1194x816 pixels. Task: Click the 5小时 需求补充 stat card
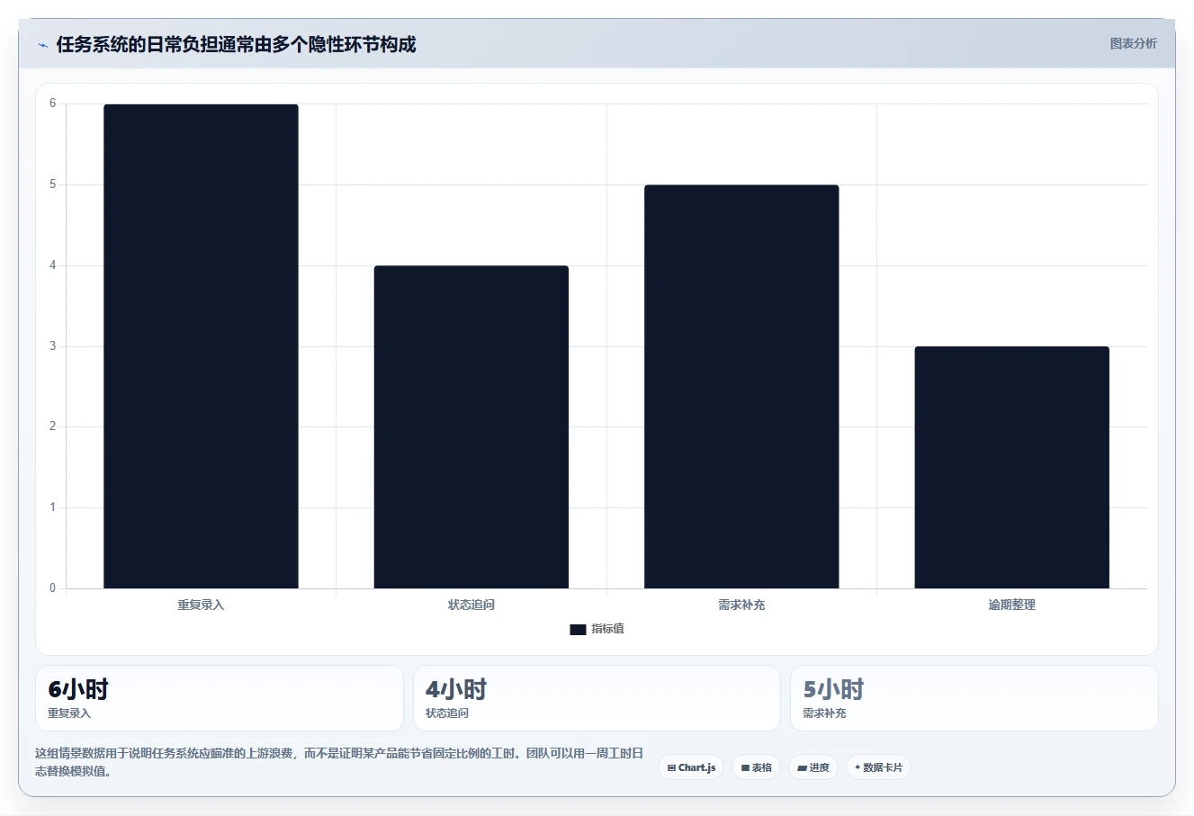pyautogui.click(x=974, y=698)
